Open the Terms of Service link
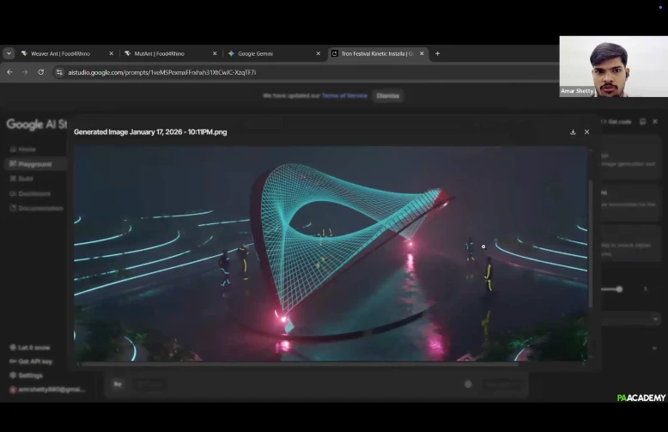 tap(344, 95)
